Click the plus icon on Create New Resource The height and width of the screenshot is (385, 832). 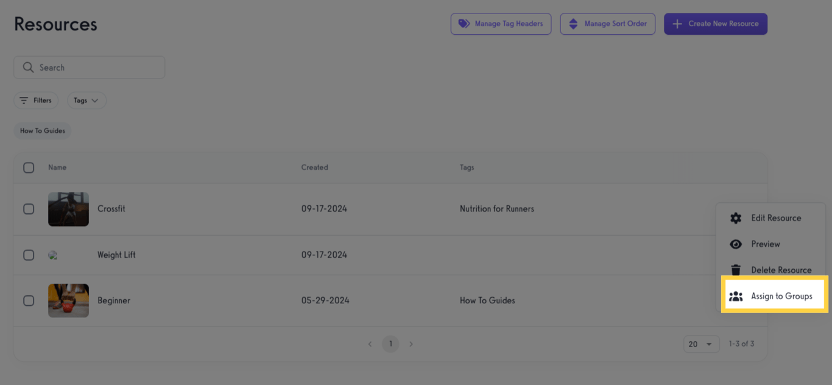(x=677, y=23)
